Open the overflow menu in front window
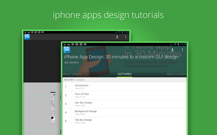The width and height of the screenshot is (217, 135). (182, 50)
